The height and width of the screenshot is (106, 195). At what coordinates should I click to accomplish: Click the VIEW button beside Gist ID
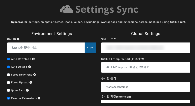[90, 48]
